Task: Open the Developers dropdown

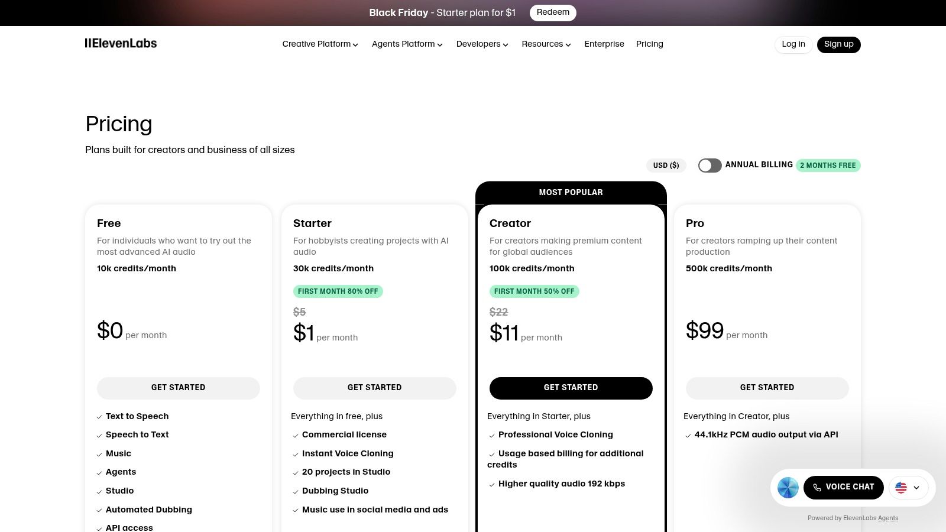Action: click(x=482, y=44)
